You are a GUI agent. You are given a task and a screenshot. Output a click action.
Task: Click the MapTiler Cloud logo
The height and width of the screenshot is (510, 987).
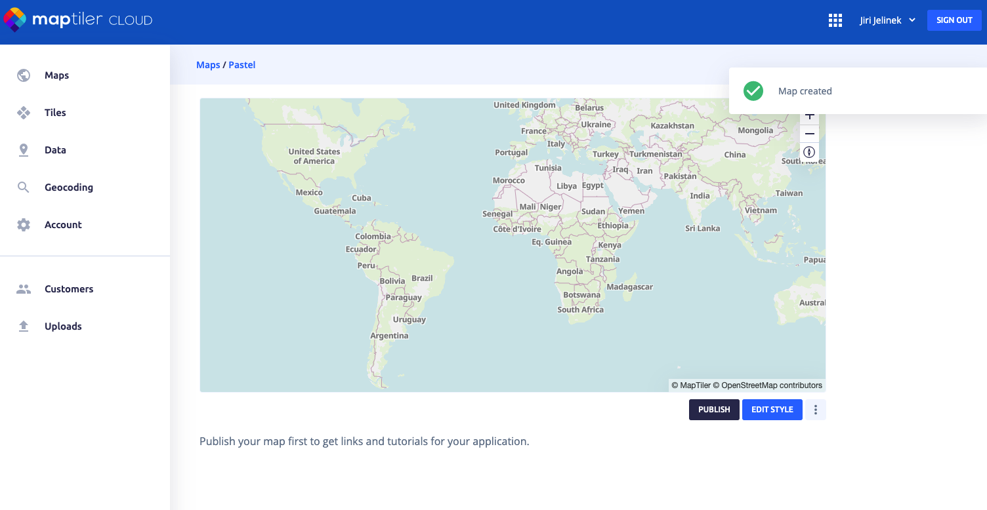click(77, 20)
